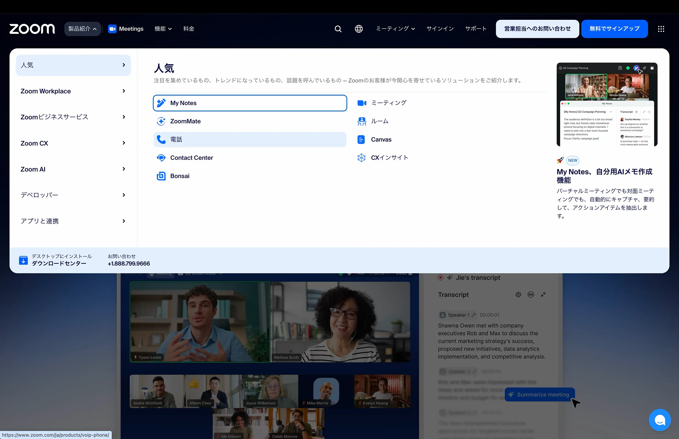Click the ルーム rooms icon
679x439 pixels.
[362, 121]
